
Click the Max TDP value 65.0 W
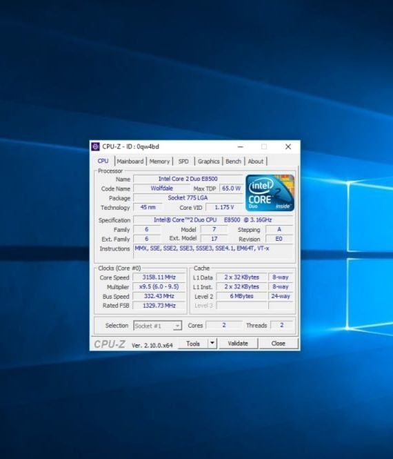point(231,188)
